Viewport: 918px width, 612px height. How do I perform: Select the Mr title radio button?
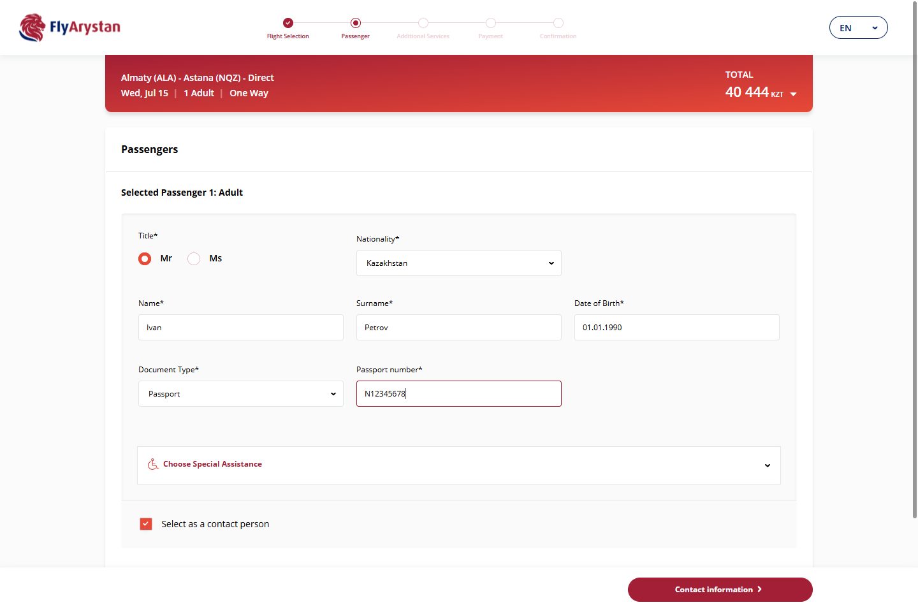pyautogui.click(x=145, y=258)
